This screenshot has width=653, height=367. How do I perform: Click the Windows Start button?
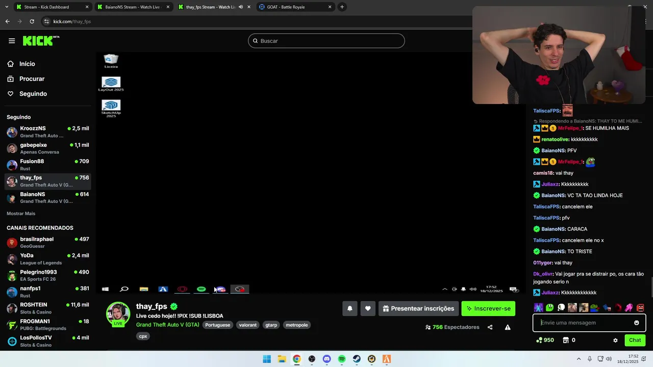tap(267, 359)
